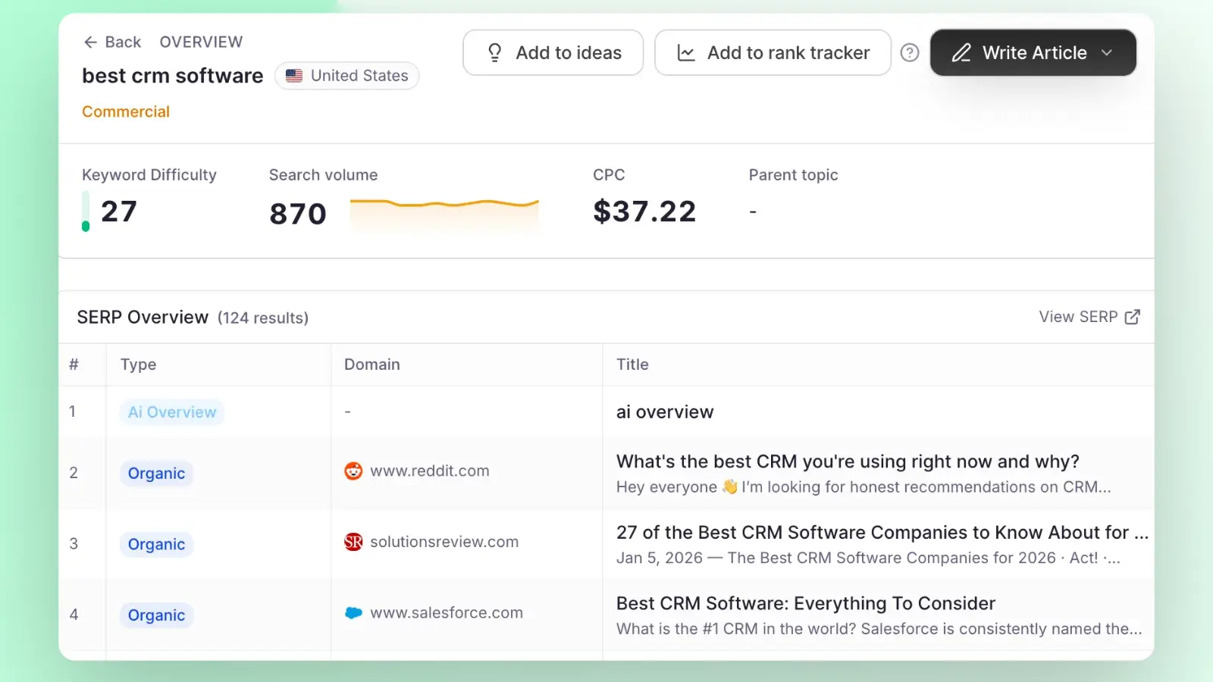Click the Commercial intent label

point(126,111)
